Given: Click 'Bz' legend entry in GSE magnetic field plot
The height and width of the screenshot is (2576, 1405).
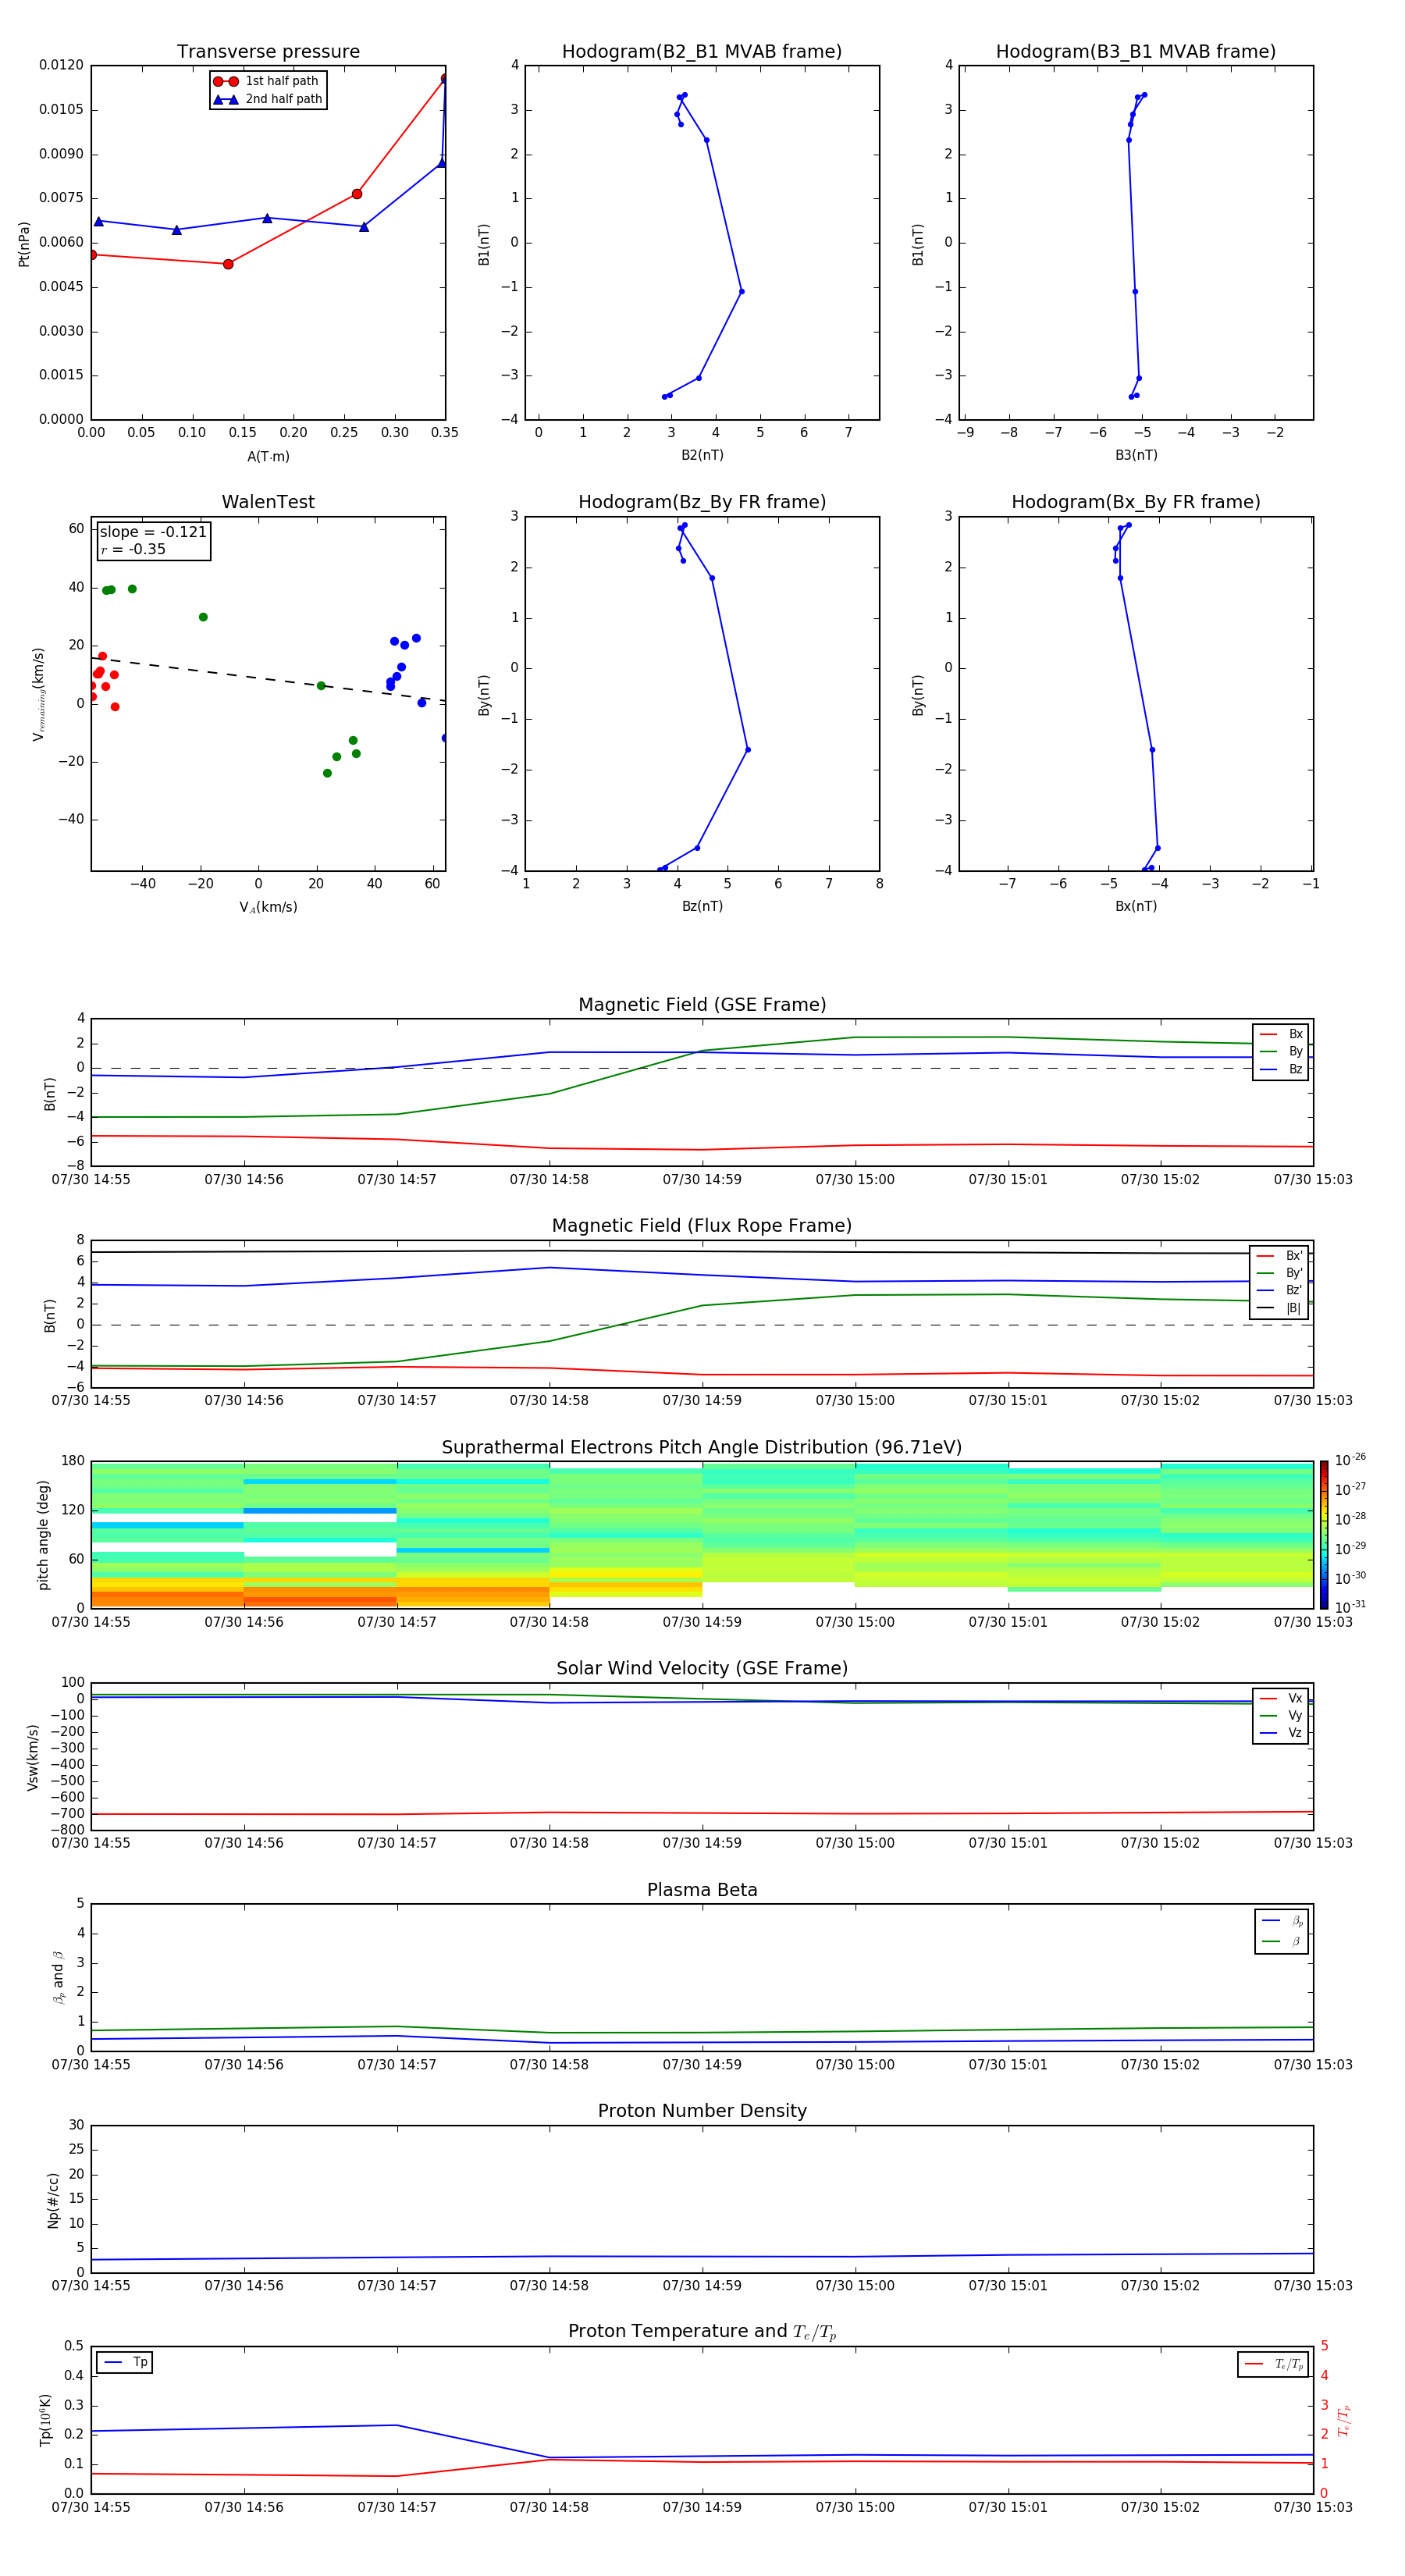Looking at the screenshot, I should pos(1281,1070).
